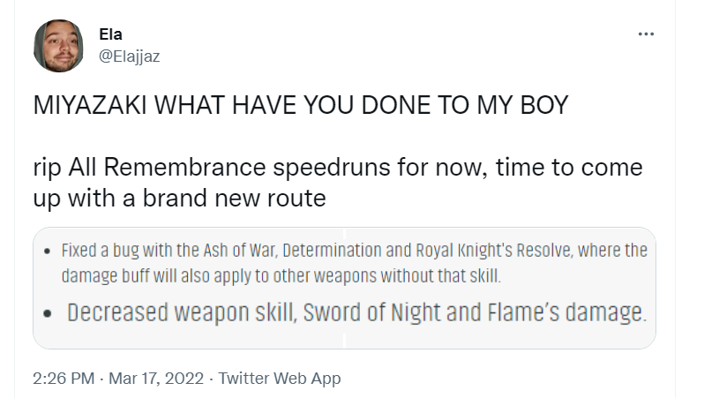Open the Twitter Web App source link
Image resolution: width=704 pixels, height=398 pixels.
280,379
